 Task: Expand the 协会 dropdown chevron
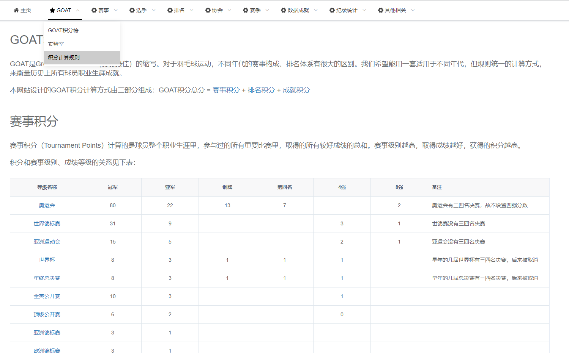pyautogui.click(x=229, y=10)
